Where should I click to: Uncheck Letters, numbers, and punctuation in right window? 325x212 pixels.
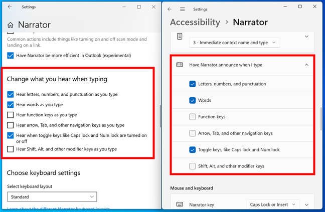193,84
